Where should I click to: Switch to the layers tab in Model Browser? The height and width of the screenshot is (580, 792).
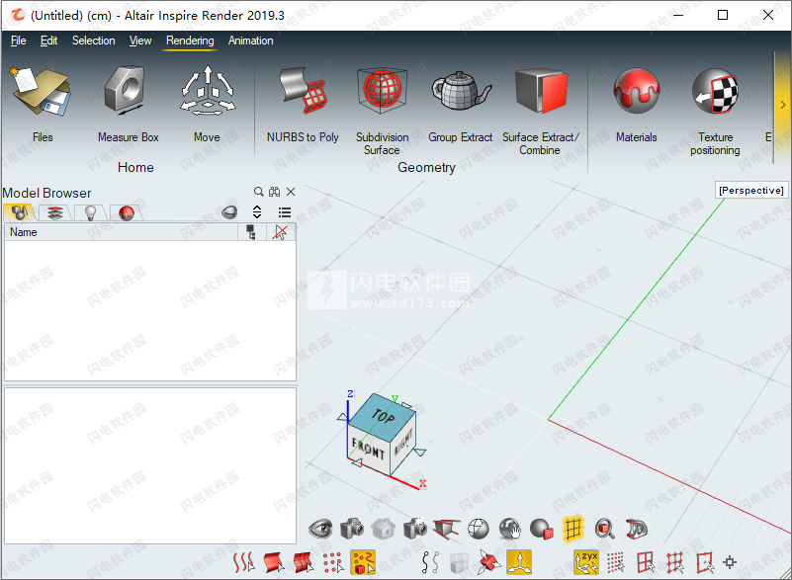tap(55, 212)
